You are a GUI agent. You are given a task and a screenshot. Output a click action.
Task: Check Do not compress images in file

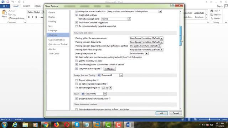(77, 84)
